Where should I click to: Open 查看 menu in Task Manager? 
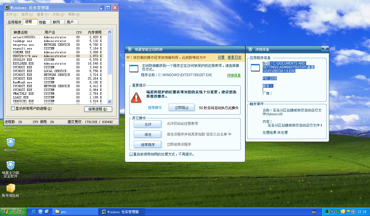click(x=43, y=14)
